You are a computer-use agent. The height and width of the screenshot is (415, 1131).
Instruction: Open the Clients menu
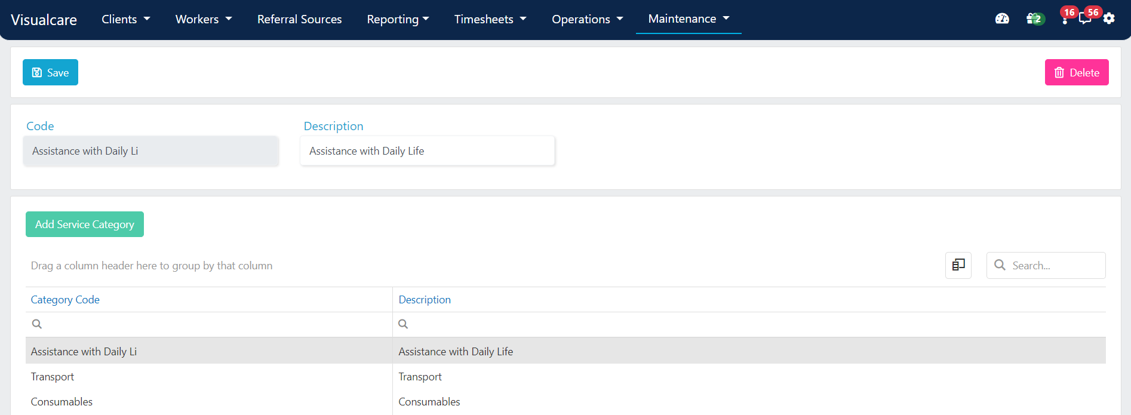click(x=125, y=19)
